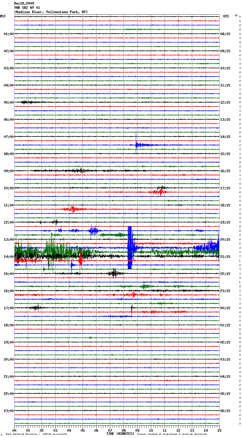Click the TIME (MINUTES) axis title
The height and width of the screenshot is (438, 242).
pos(120,434)
